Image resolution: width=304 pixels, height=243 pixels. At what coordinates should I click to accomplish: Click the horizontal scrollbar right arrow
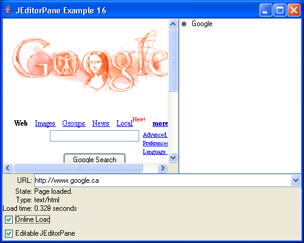tap(162, 168)
